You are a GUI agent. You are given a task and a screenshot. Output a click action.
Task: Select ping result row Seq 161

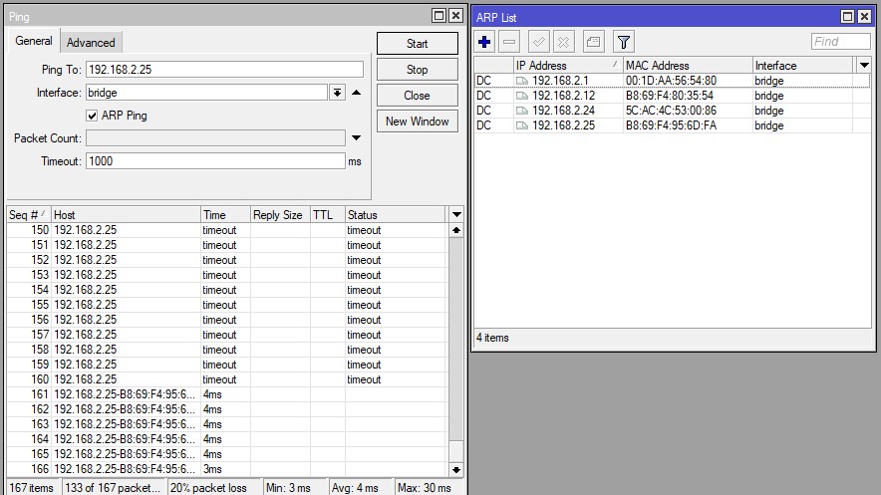pos(227,394)
